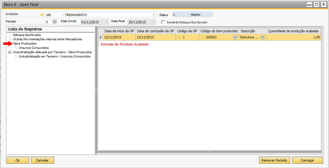Select the row header arrow of first row

[x=101, y=37]
